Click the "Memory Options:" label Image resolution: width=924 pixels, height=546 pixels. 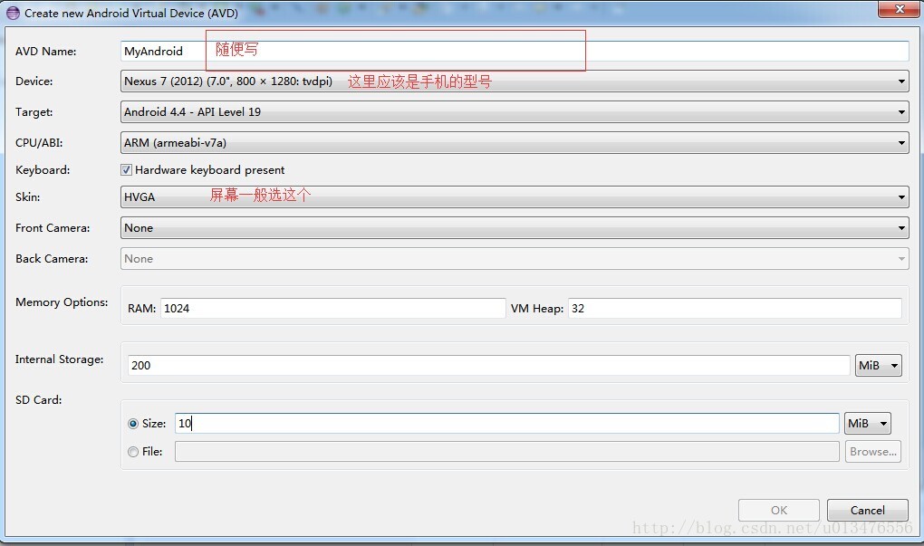point(62,302)
